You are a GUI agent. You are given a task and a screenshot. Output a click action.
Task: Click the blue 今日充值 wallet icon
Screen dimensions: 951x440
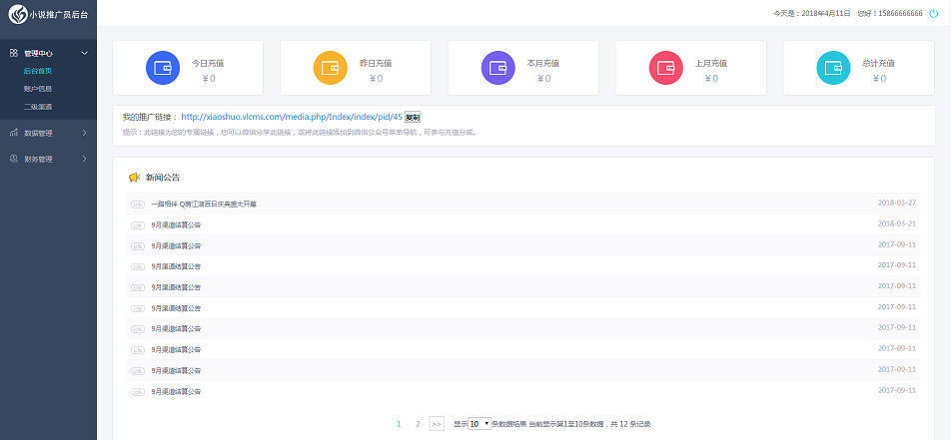[162, 69]
